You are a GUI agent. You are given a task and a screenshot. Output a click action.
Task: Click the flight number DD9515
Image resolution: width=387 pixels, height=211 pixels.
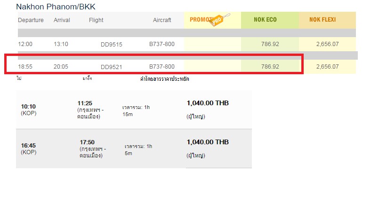[111, 45]
